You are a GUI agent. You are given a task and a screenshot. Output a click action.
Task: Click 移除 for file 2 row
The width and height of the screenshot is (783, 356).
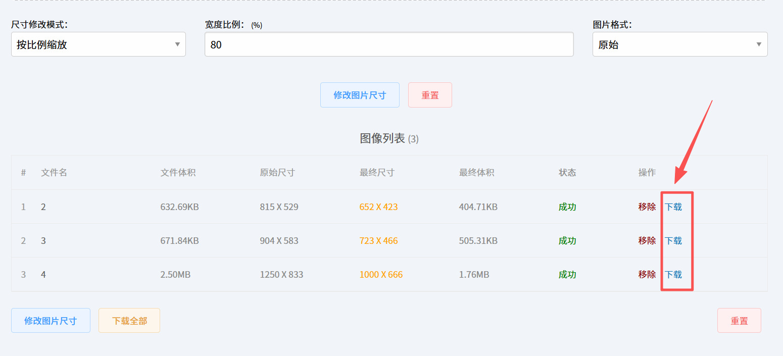[647, 207]
